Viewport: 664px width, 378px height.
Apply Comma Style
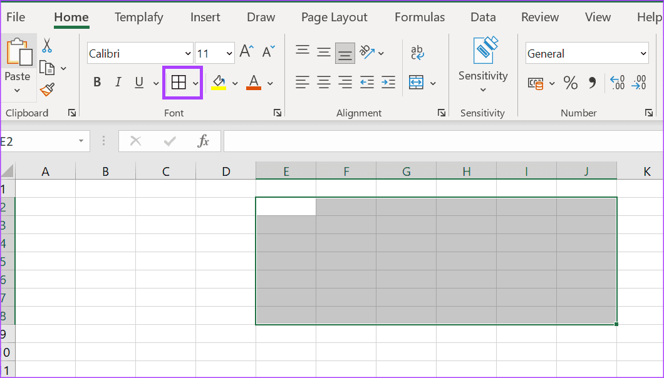coord(593,83)
